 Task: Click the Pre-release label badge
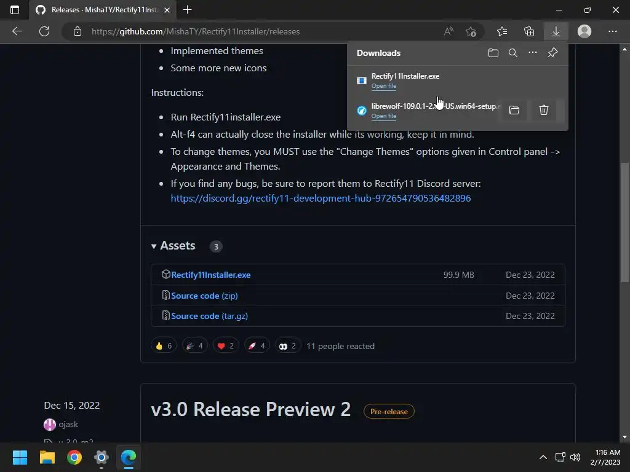pos(389,411)
